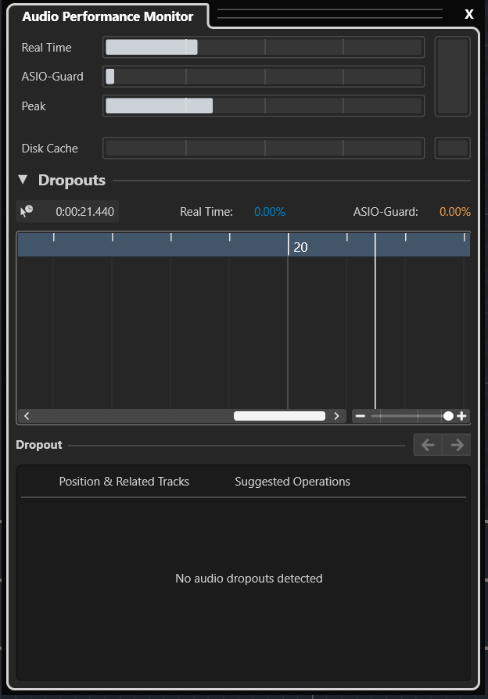This screenshot has height=699, width=488.
Task: Zoom out timeline with minus icon
Action: pyautogui.click(x=361, y=416)
